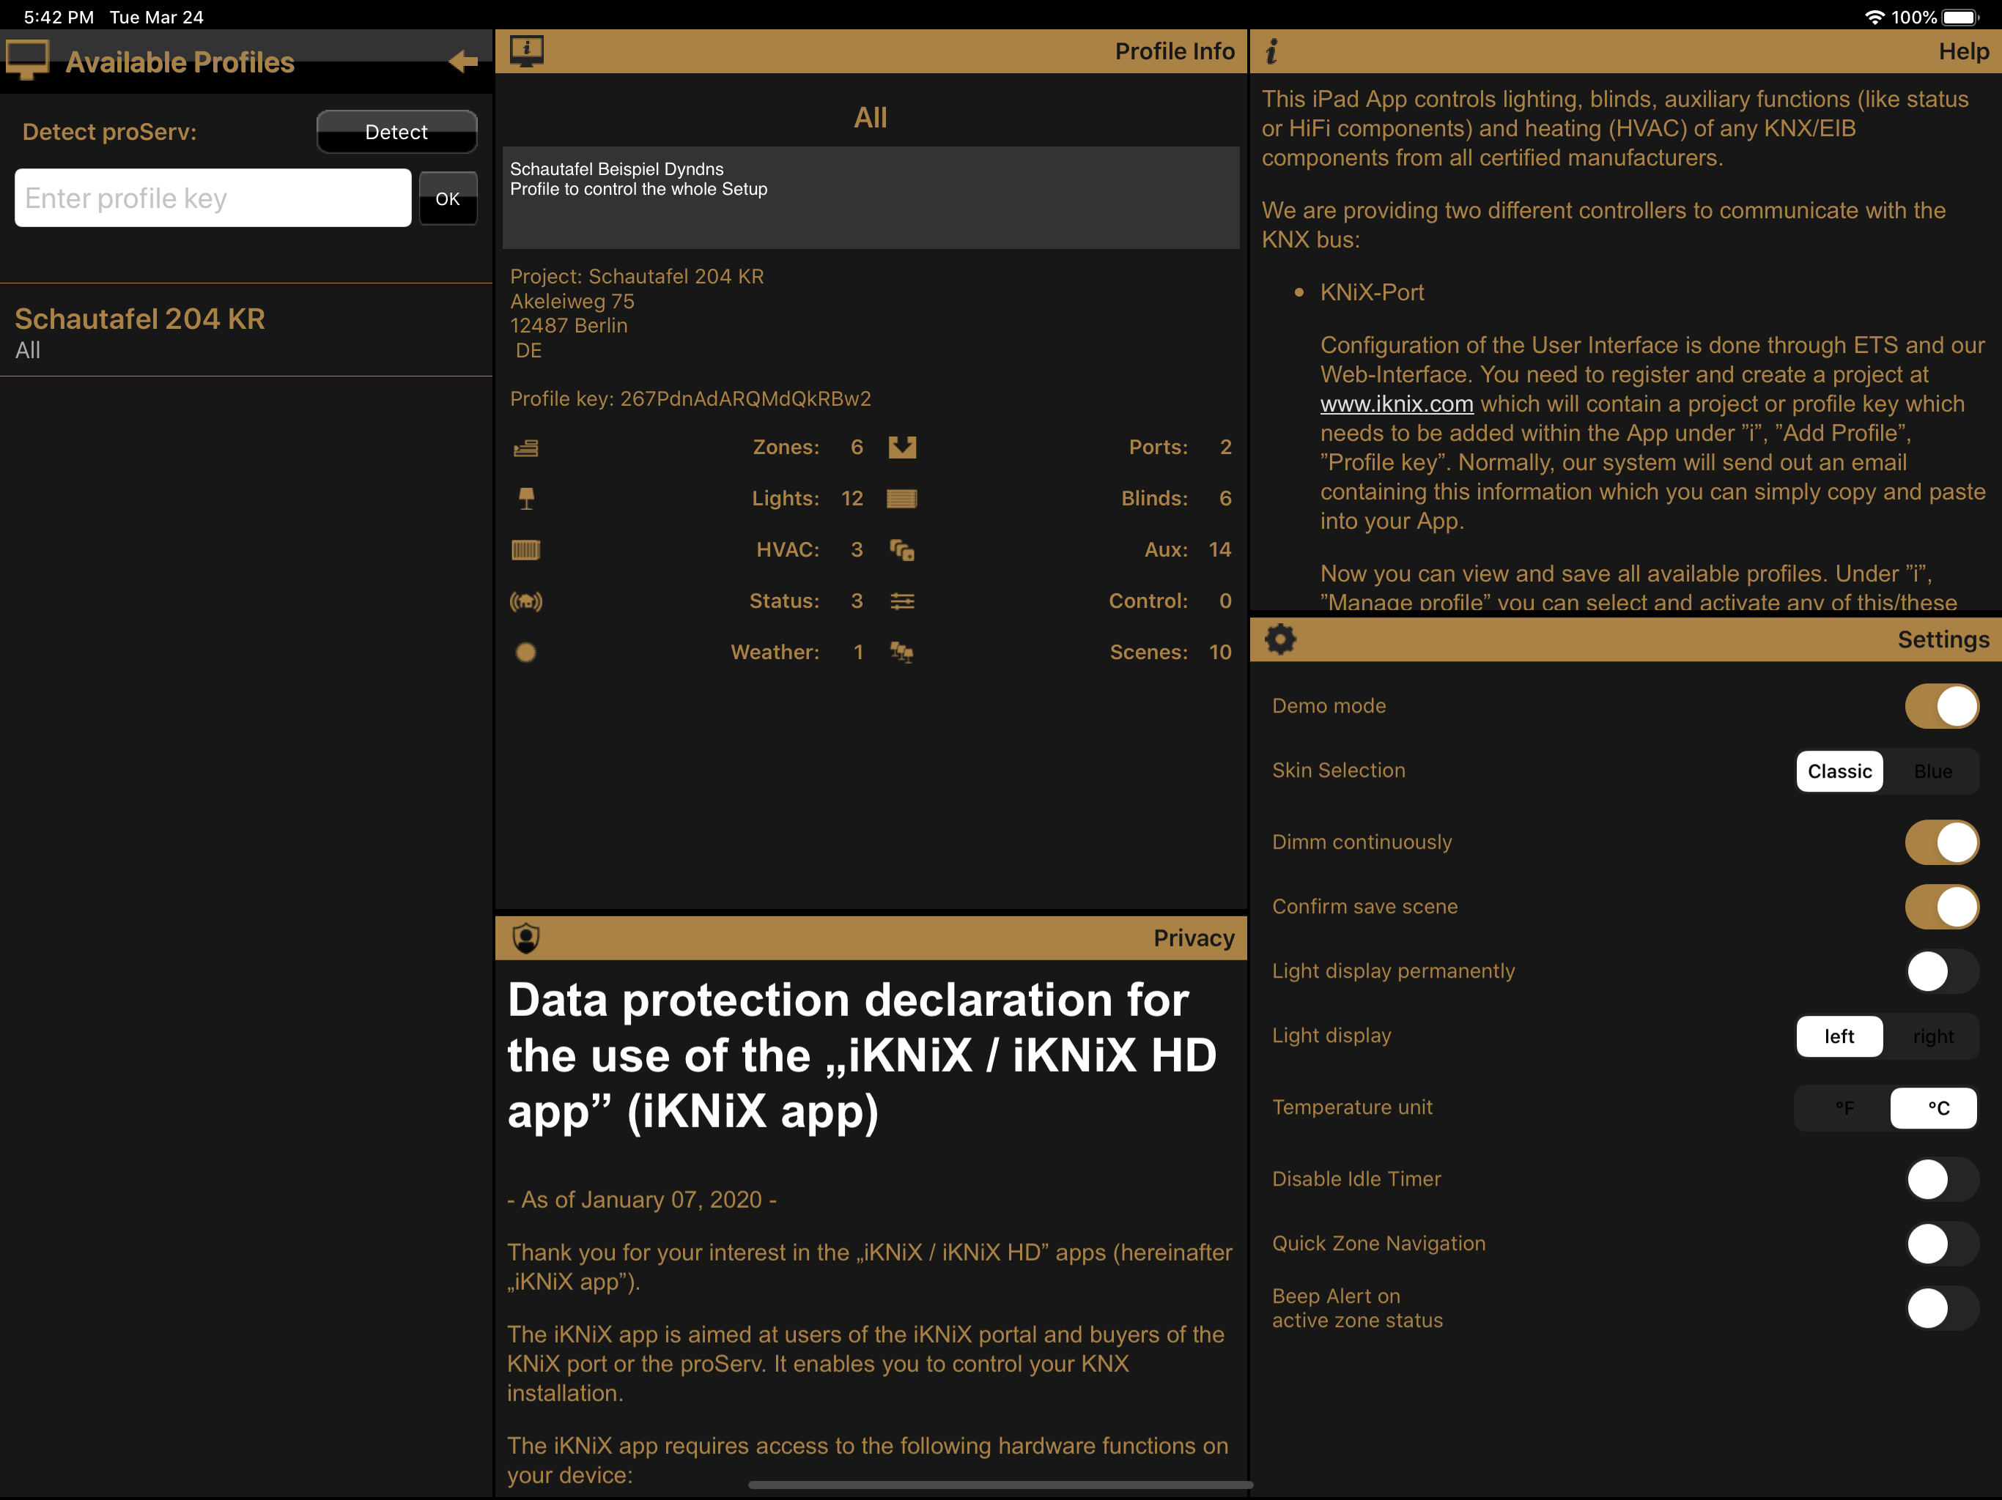This screenshot has width=2002, height=1500.
Task: Click the All heading in Profile Info
Action: pos(871,118)
